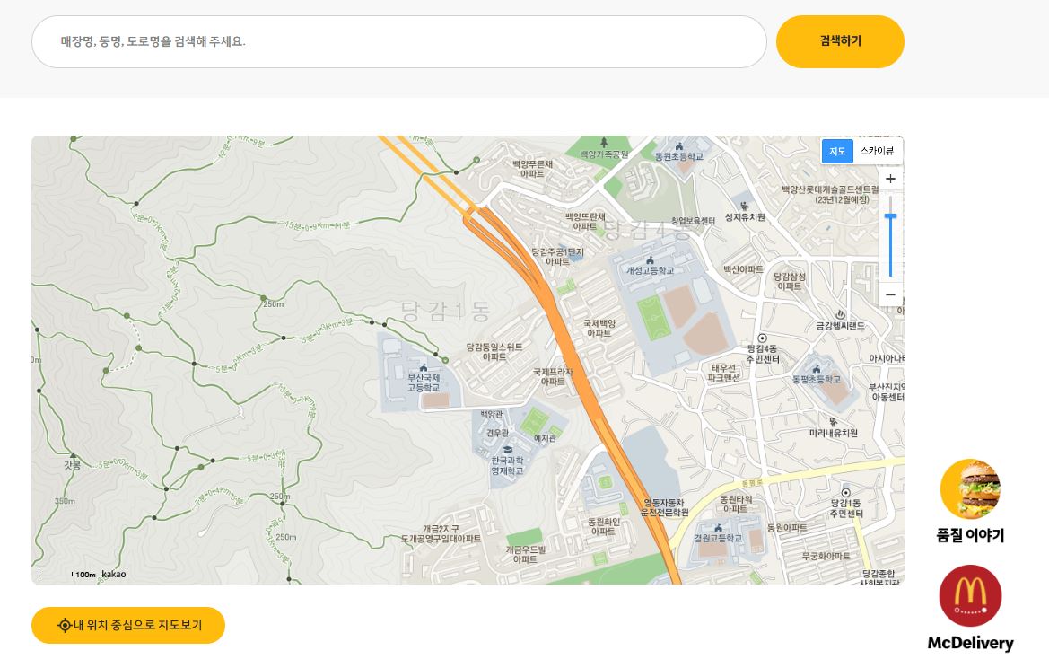Click 당감동일스위트 아파트 label
This screenshot has width=1049, height=668.
click(x=494, y=352)
